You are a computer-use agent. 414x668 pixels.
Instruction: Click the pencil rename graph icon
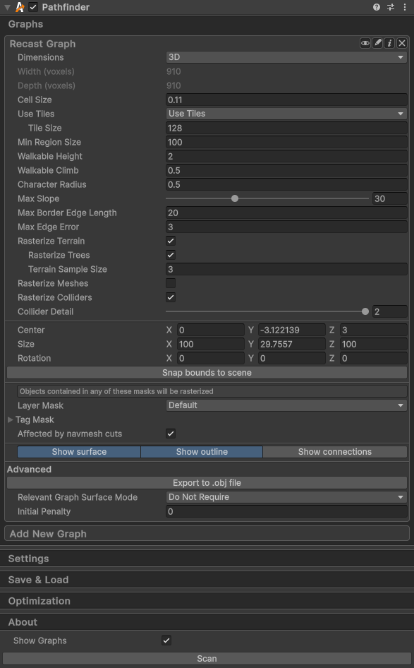[x=377, y=44]
